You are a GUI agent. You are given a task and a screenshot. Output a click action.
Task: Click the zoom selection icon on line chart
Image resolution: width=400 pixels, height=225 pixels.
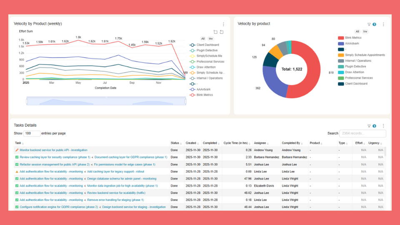click(215, 32)
